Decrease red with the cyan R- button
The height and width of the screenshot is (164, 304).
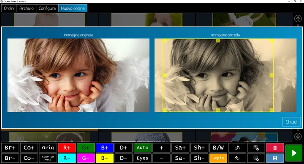coord(67,158)
